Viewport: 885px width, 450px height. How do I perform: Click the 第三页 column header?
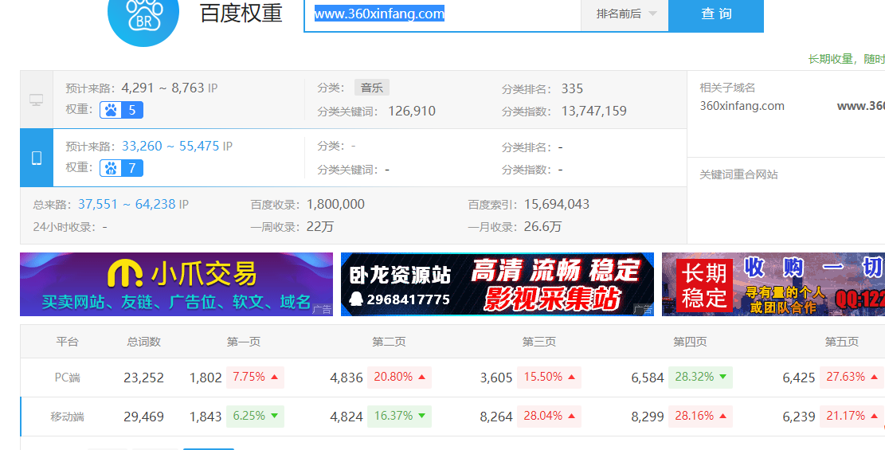click(539, 342)
